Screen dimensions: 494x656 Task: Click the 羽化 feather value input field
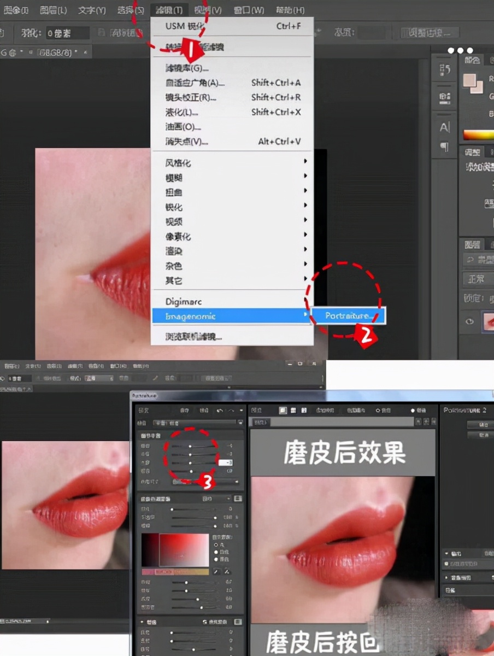coord(67,33)
